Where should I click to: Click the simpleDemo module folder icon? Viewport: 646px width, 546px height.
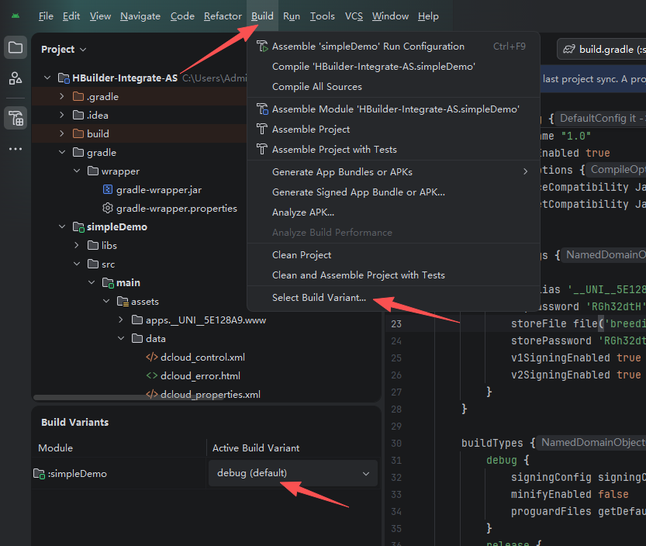click(x=78, y=227)
